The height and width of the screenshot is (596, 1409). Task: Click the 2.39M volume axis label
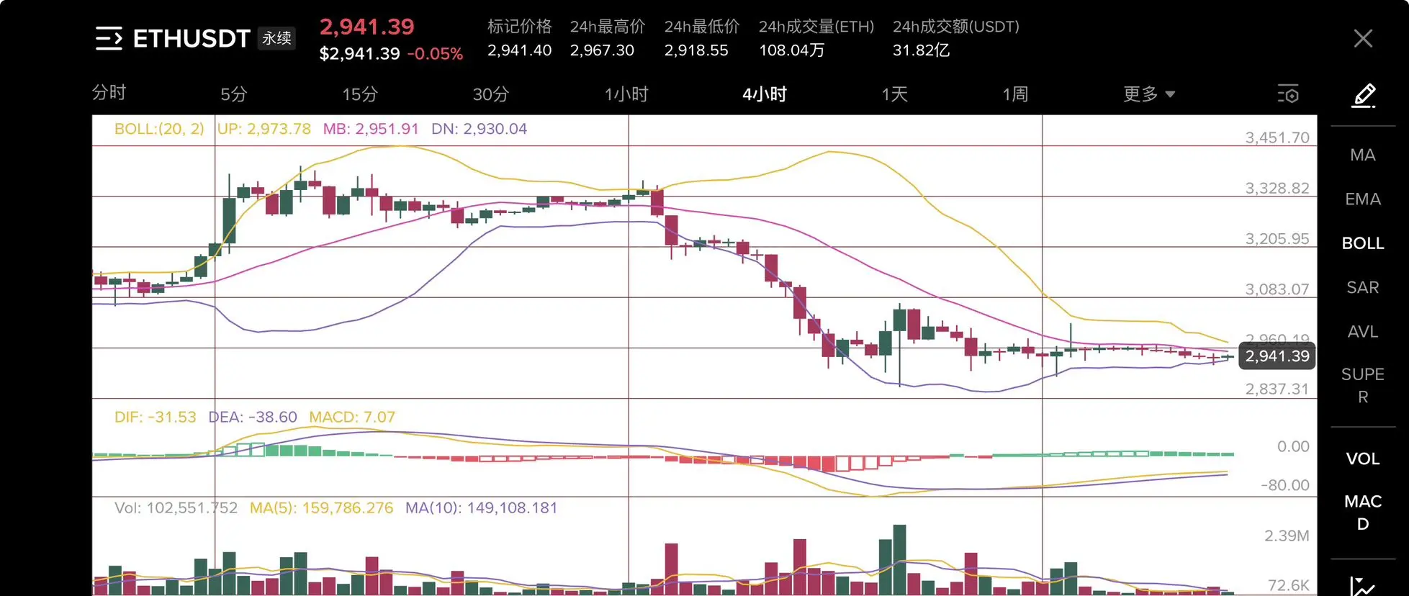pyautogui.click(x=1287, y=536)
